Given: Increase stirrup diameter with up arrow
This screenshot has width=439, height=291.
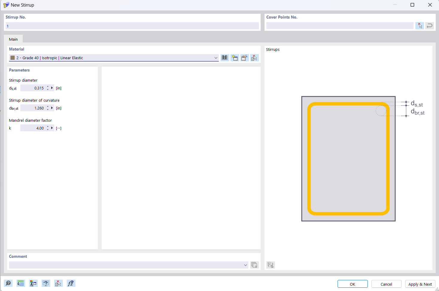Looking at the screenshot, I should pyautogui.click(x=47, y=86).
